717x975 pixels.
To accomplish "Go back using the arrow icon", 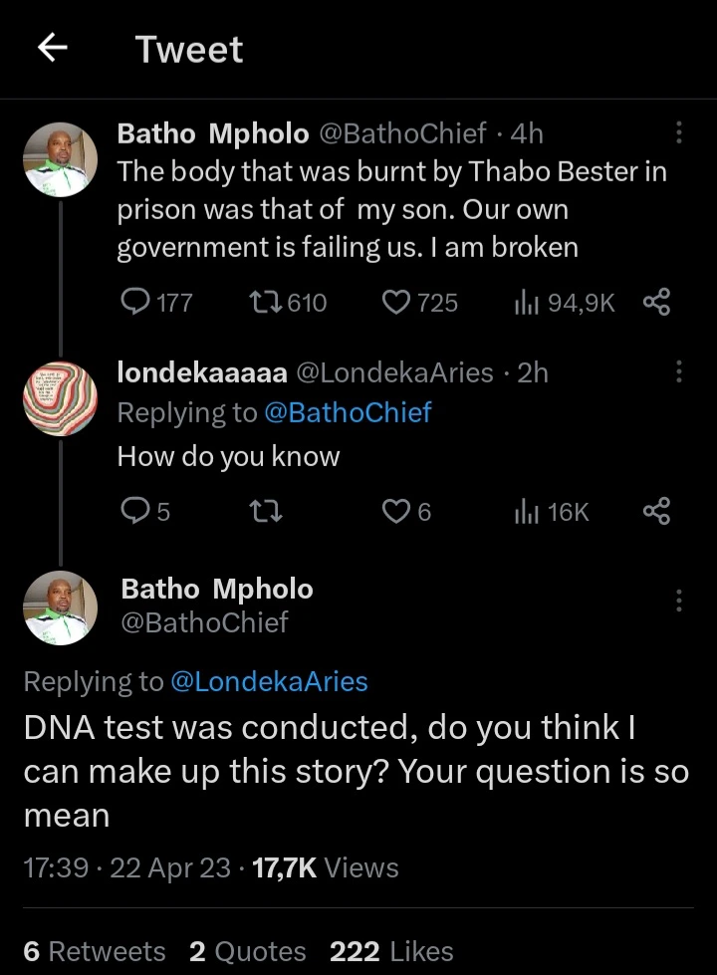I will click(x=52, y=49).
